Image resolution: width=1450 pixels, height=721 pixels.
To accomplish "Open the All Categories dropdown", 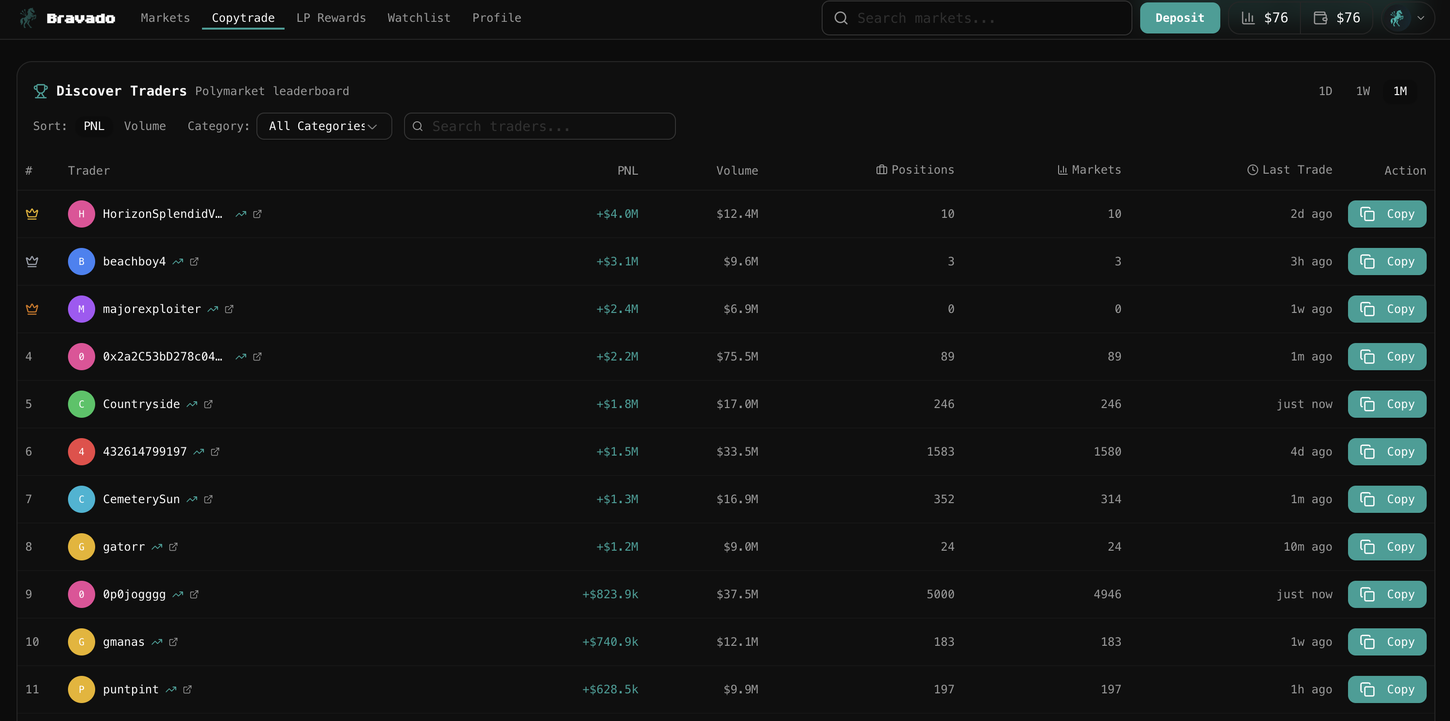I will pyautogui.click(x=324, y=126).
